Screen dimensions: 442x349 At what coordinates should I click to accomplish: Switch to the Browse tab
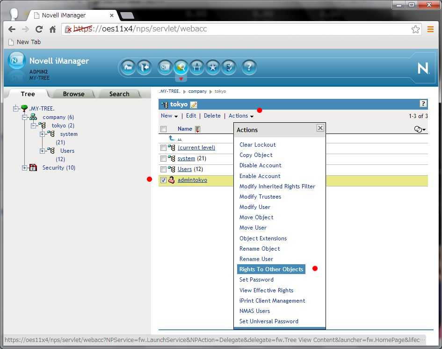(73, 94)
